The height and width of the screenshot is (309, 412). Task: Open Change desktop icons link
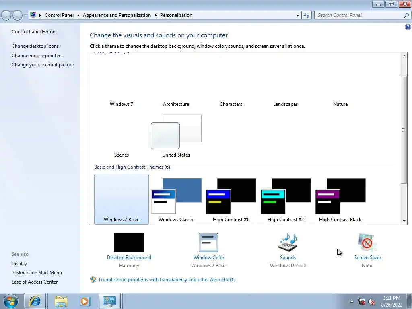pyautogui.click(x=35, y=46)
